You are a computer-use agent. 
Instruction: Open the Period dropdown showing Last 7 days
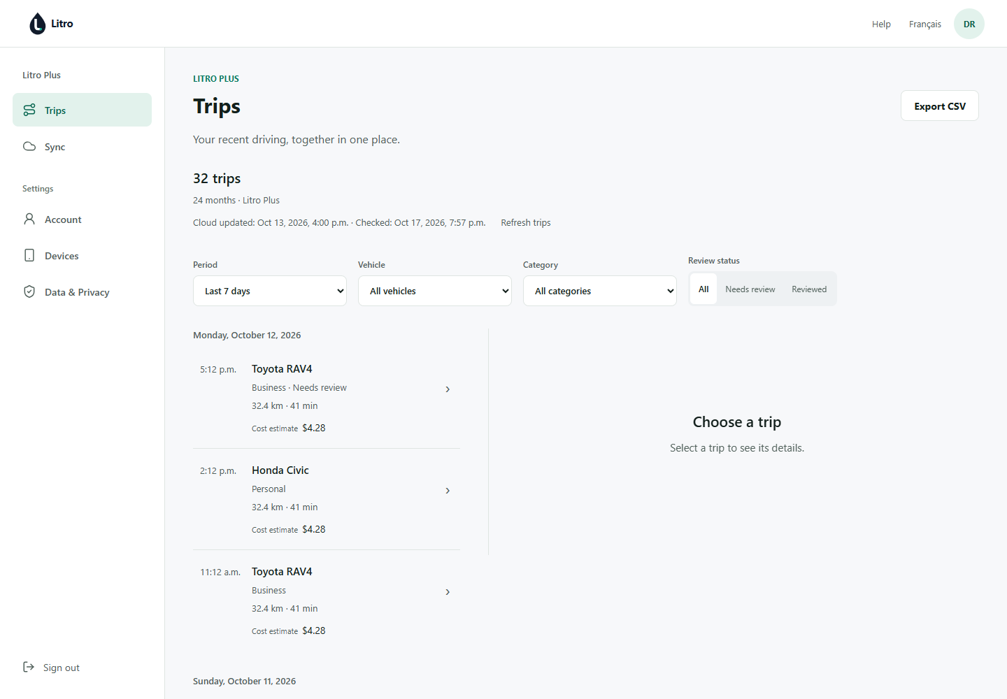(270, 291)
